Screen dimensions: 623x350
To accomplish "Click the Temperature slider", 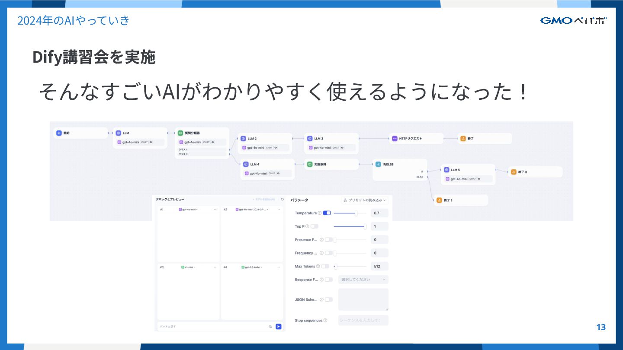I will (350, 213).
